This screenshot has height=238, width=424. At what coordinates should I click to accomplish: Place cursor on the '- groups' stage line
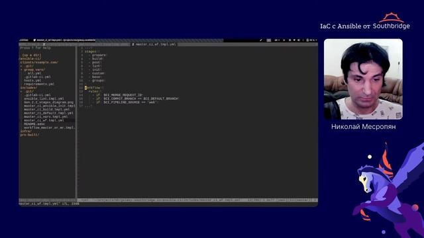(x=97, y=81)
